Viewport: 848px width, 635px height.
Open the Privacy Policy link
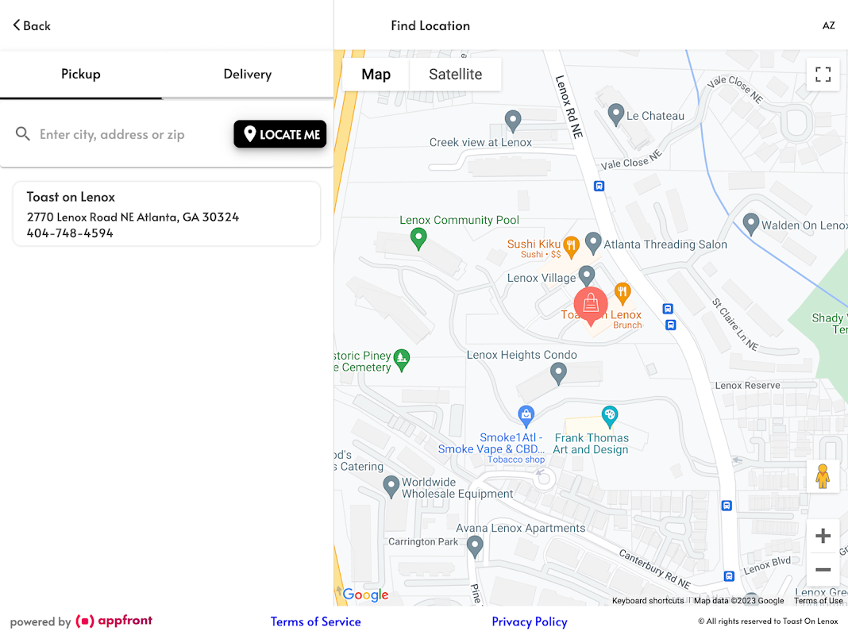coord(530,622)
